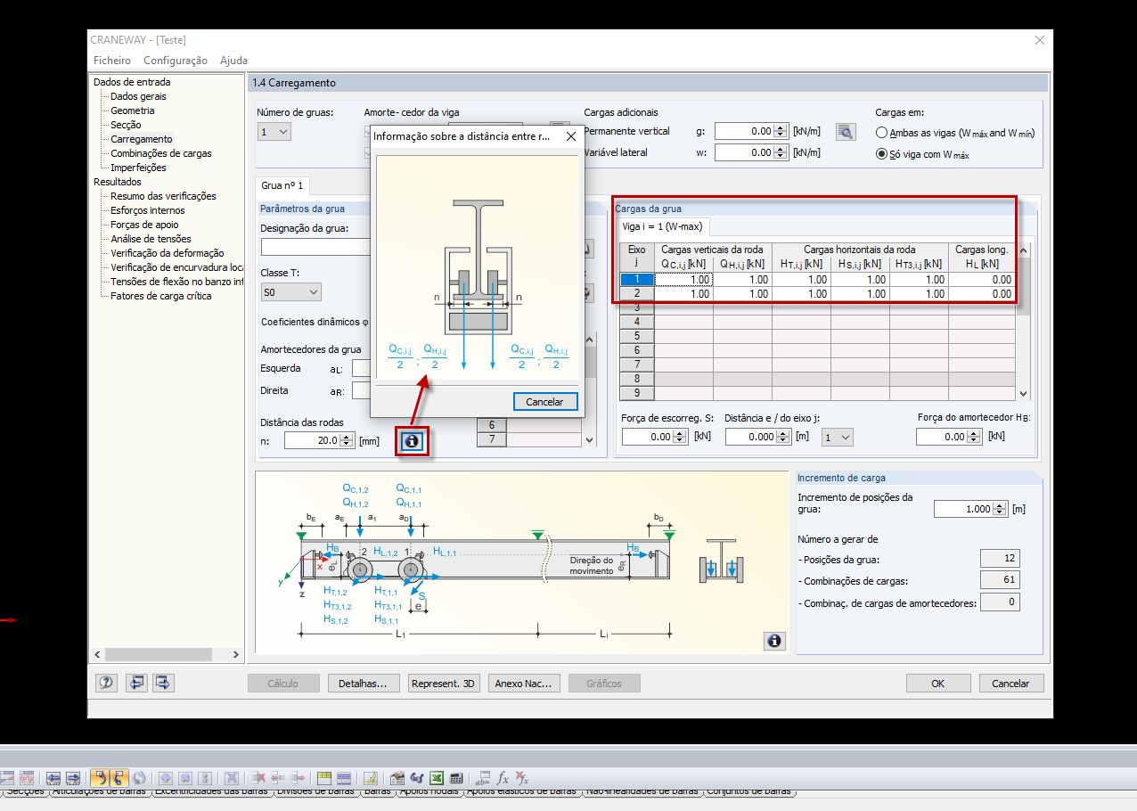
Task: Select 'Só viga com W máx' option
Action: [881, 154]
